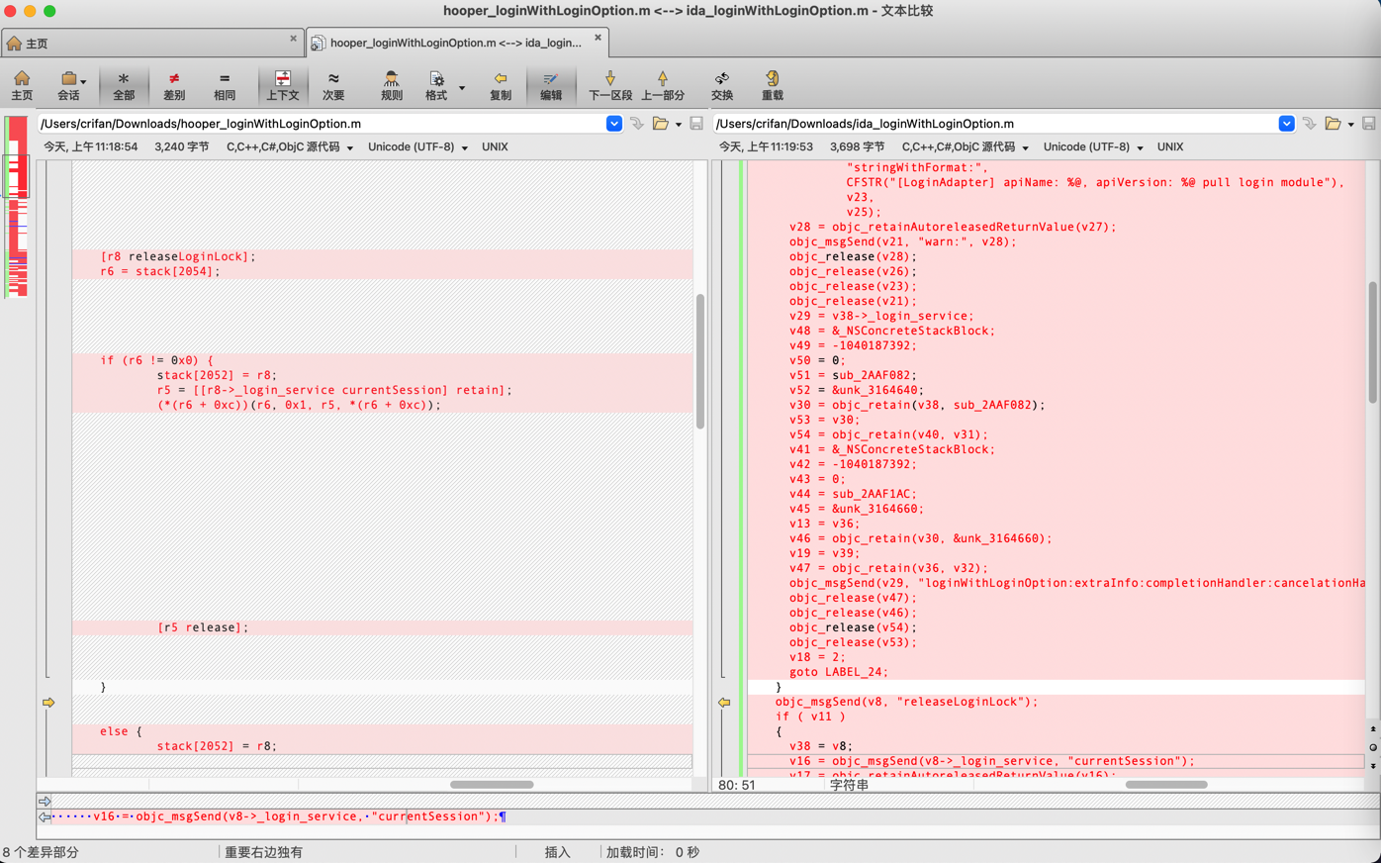Click left gutter yellow copy-to-right arrow
The height and width of the screenshot is (863, 1381).
click(x=48, y=703)
